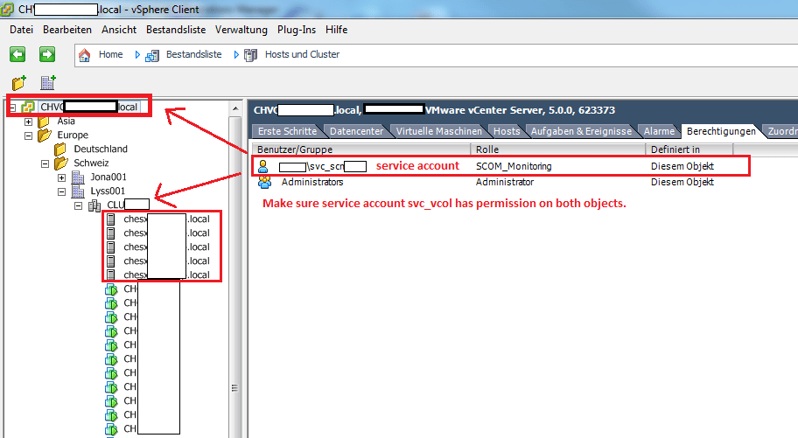This screenshot has width=798, height=438.
Task: Click the last chesx host icon
Action: pyautogui.click(x=110, y=275)
